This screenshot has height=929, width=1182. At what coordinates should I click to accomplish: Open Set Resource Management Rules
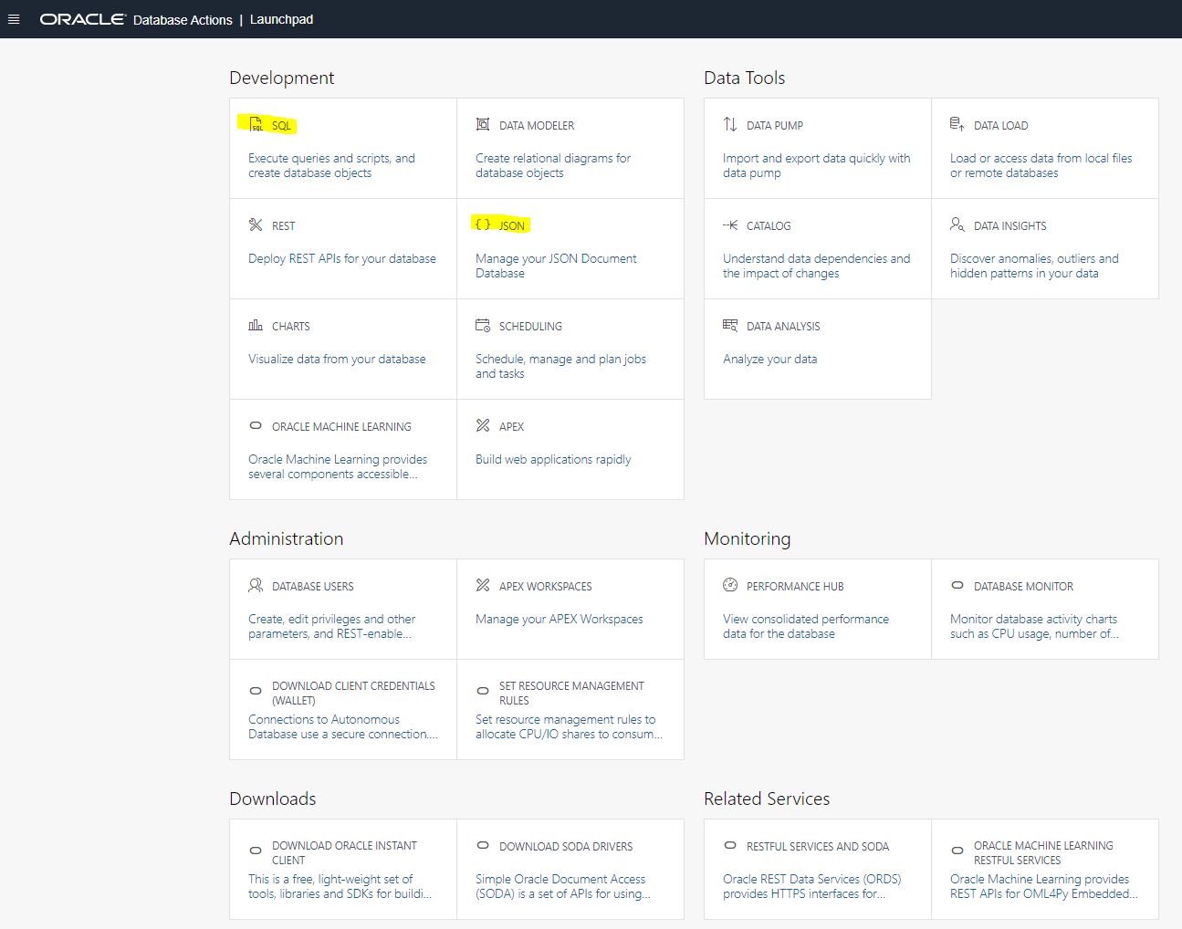tap(570, 710)
